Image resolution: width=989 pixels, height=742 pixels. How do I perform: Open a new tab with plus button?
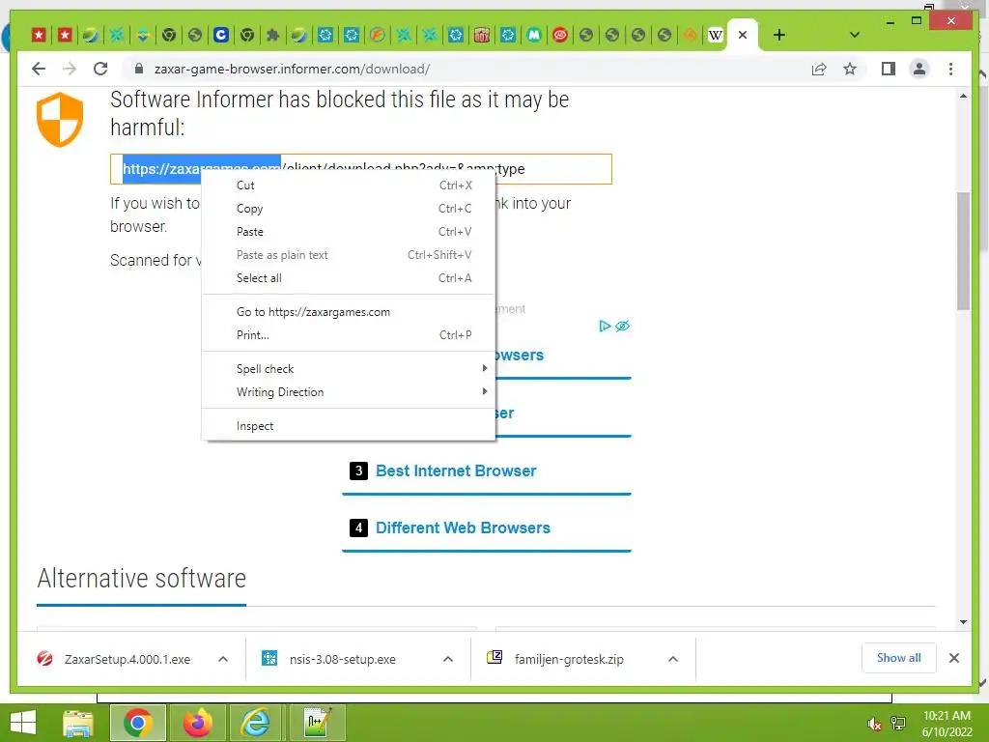779,35
